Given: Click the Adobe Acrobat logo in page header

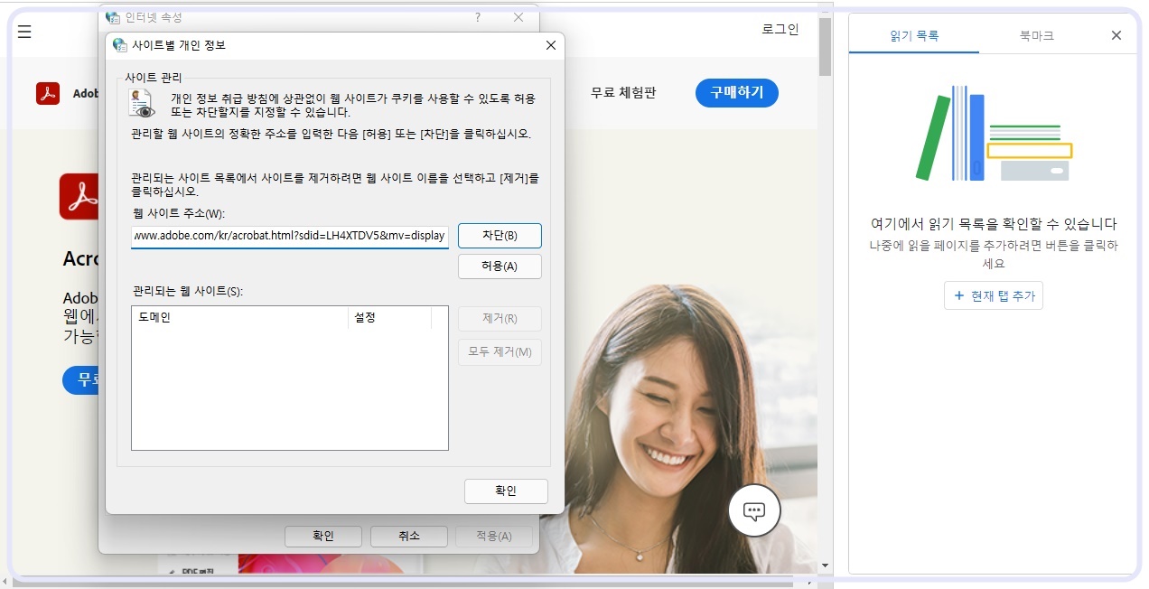Looking at the screenshot, I should click(48, 93).
